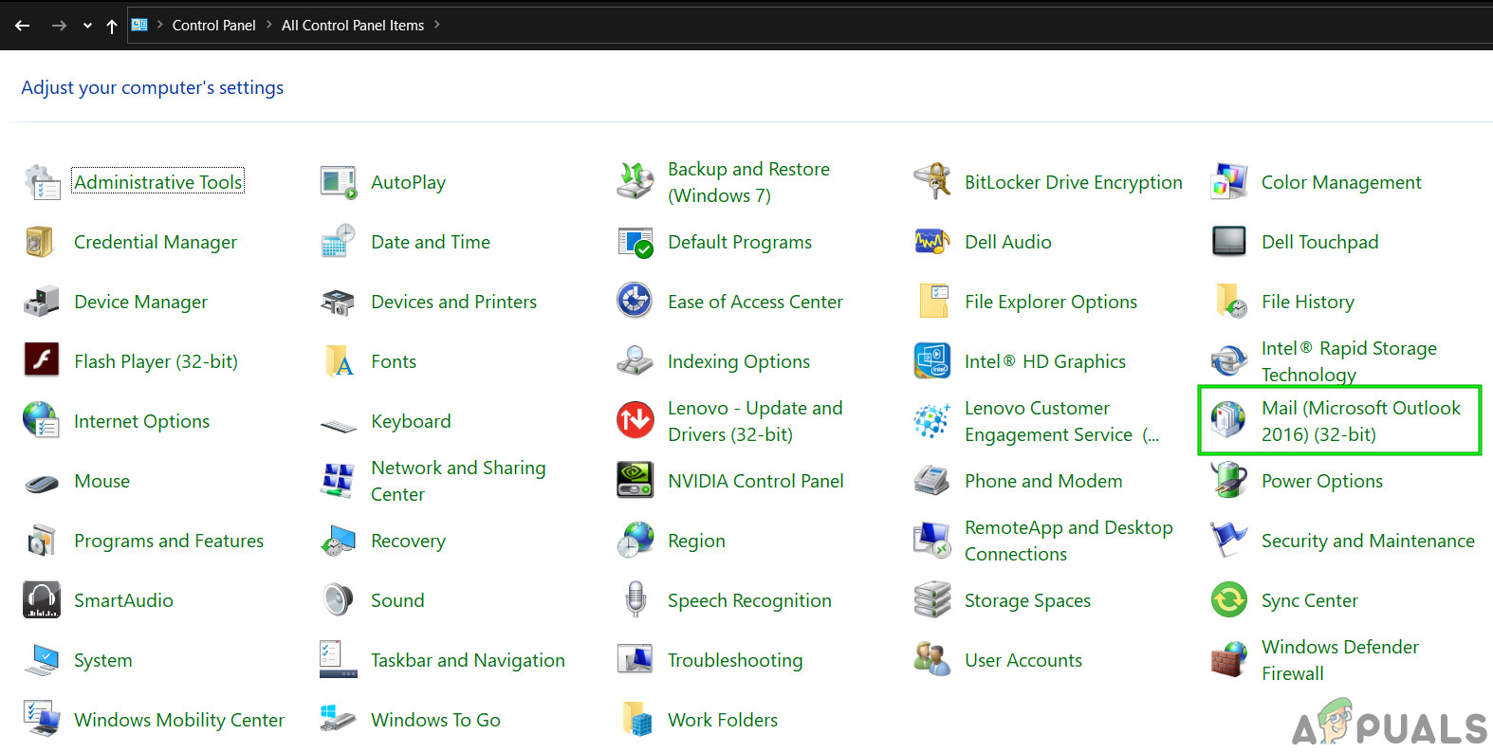Open the BitLocker Drive Encryption icon

click(x=931, y=181)
